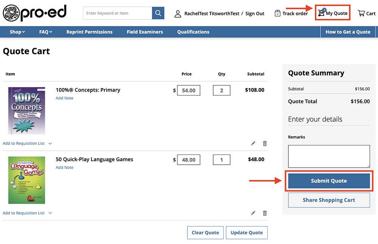Screen dimensions: 378x244
Task: Click Add Note under 50 Quick-Play Language Games
Action: pos(65,167)
